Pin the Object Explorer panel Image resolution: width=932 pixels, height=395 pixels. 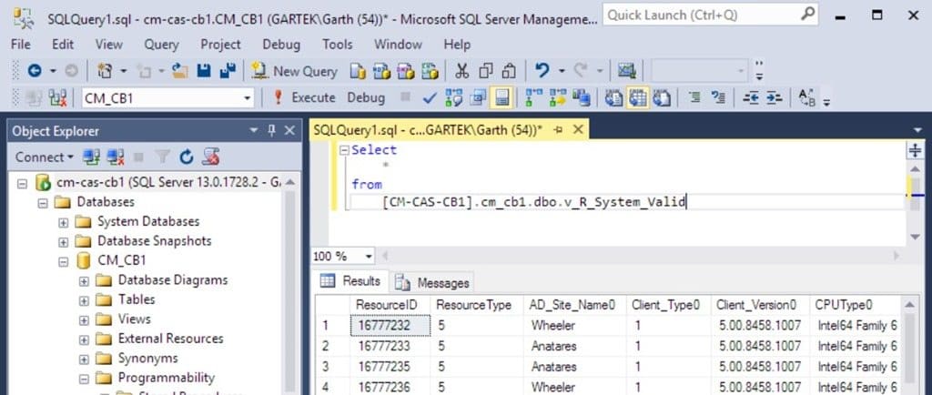pos(271,131)
